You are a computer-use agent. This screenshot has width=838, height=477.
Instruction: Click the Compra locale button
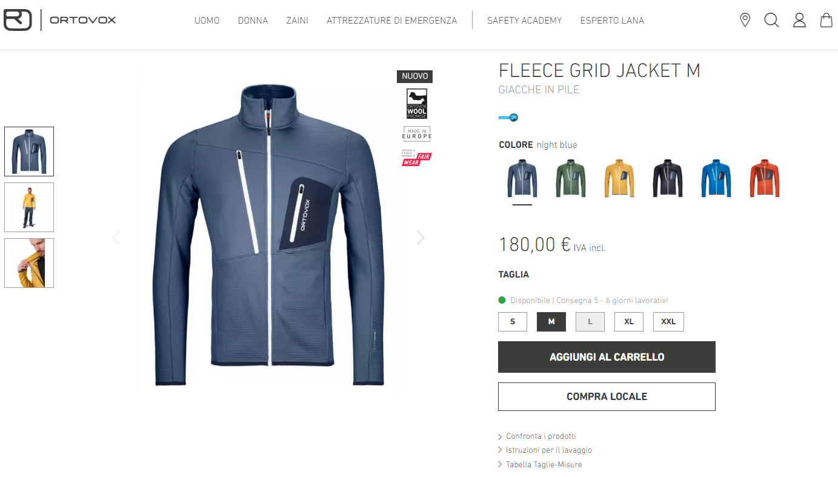pyautogui.click(x=607, y=396)
